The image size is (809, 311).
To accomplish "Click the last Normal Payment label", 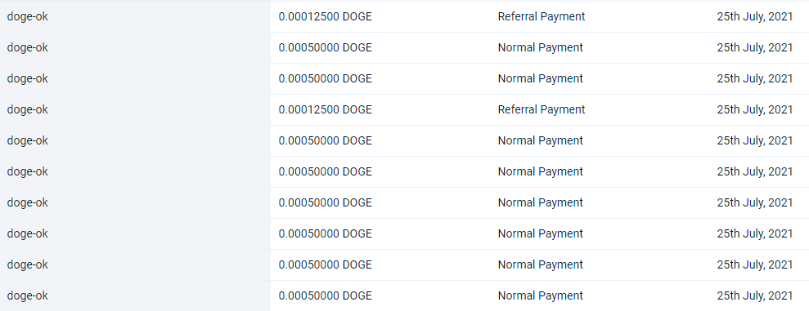I will coord(540,295).
